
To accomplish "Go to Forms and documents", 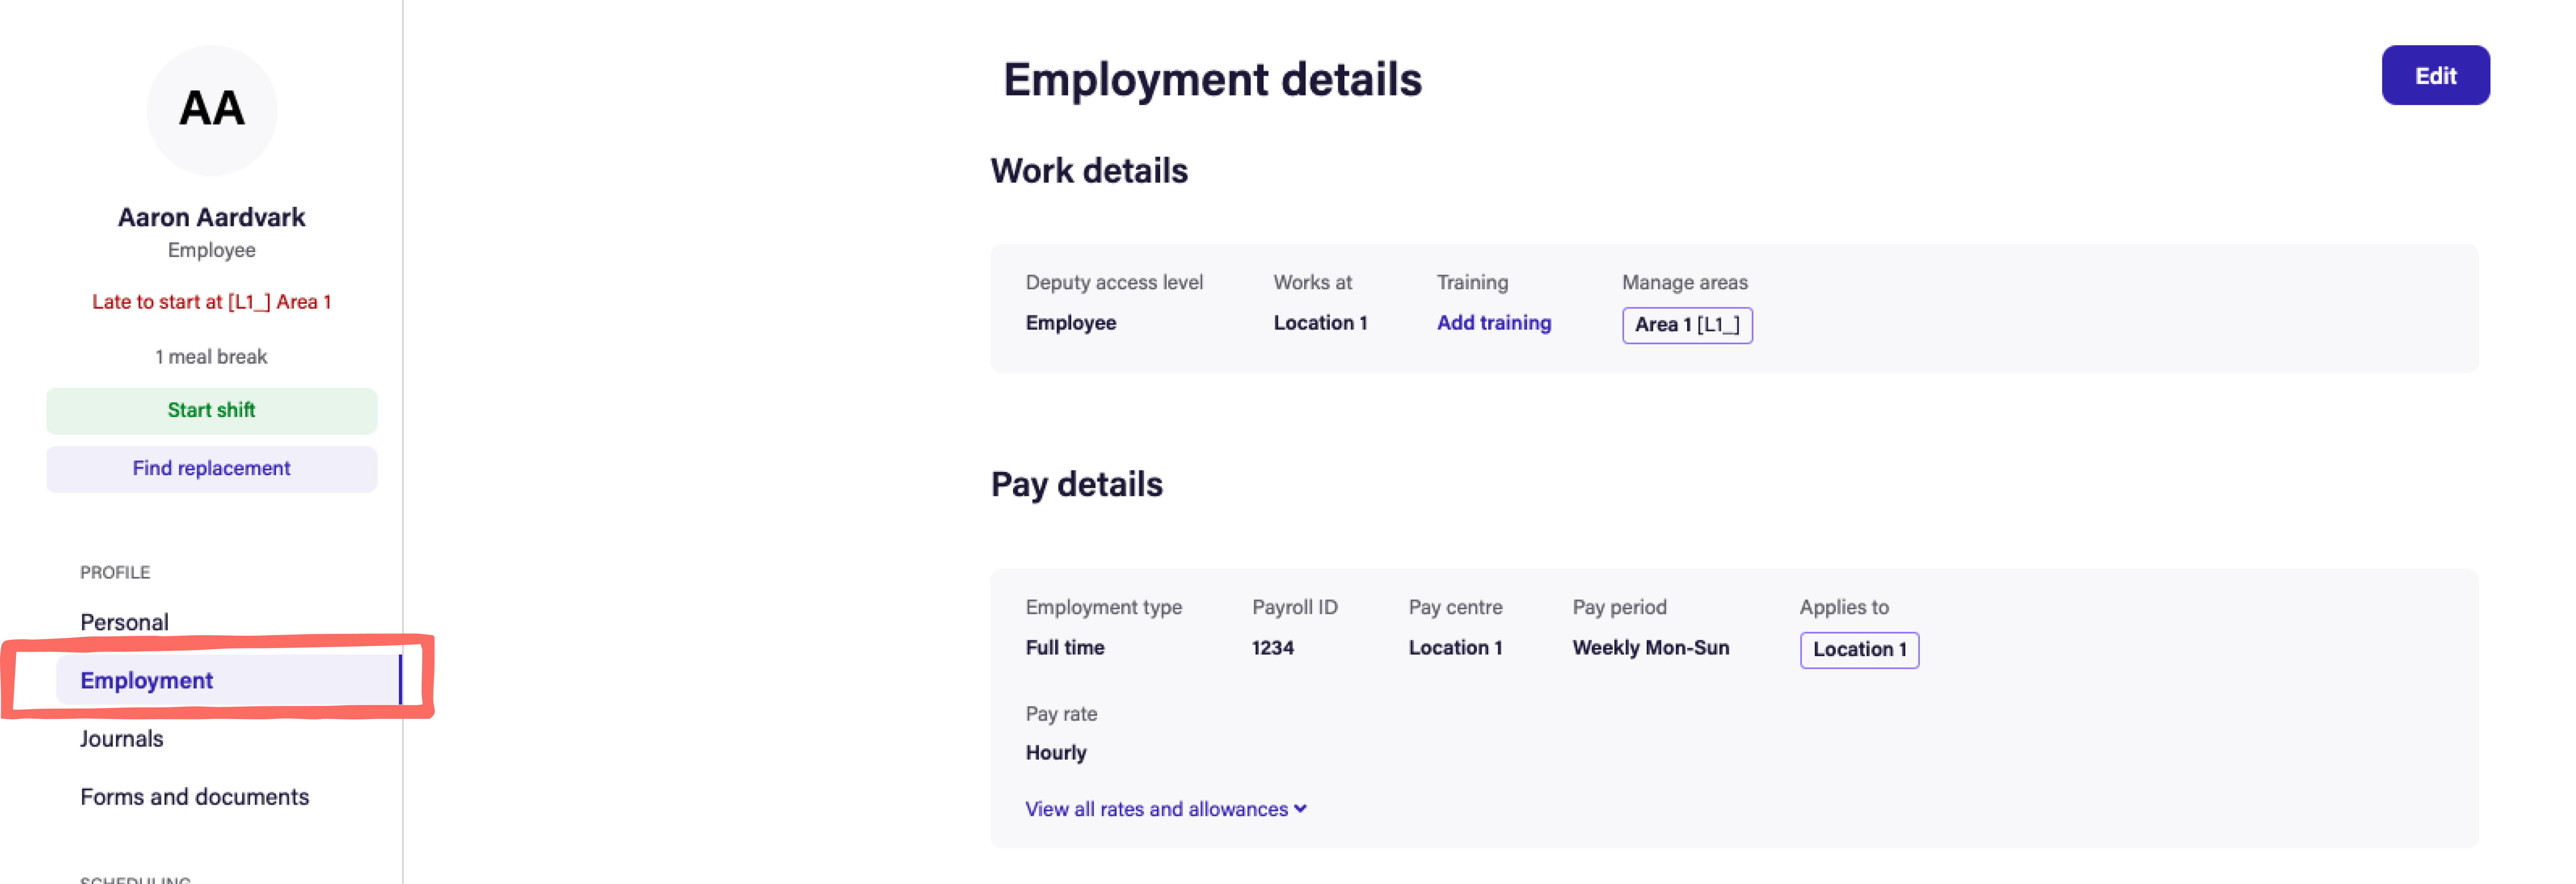I will click(x=194, y=796).
